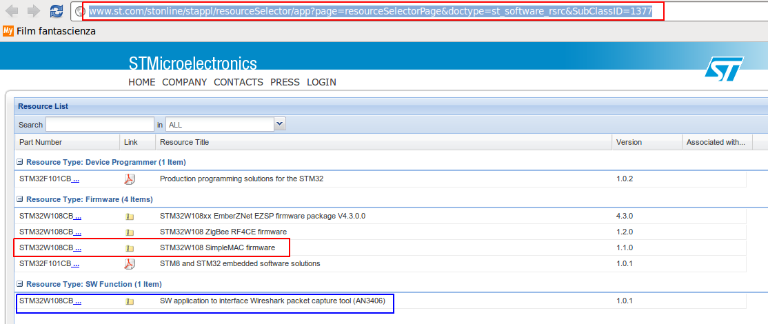Open the PRESS menu item

coord(285,82)
